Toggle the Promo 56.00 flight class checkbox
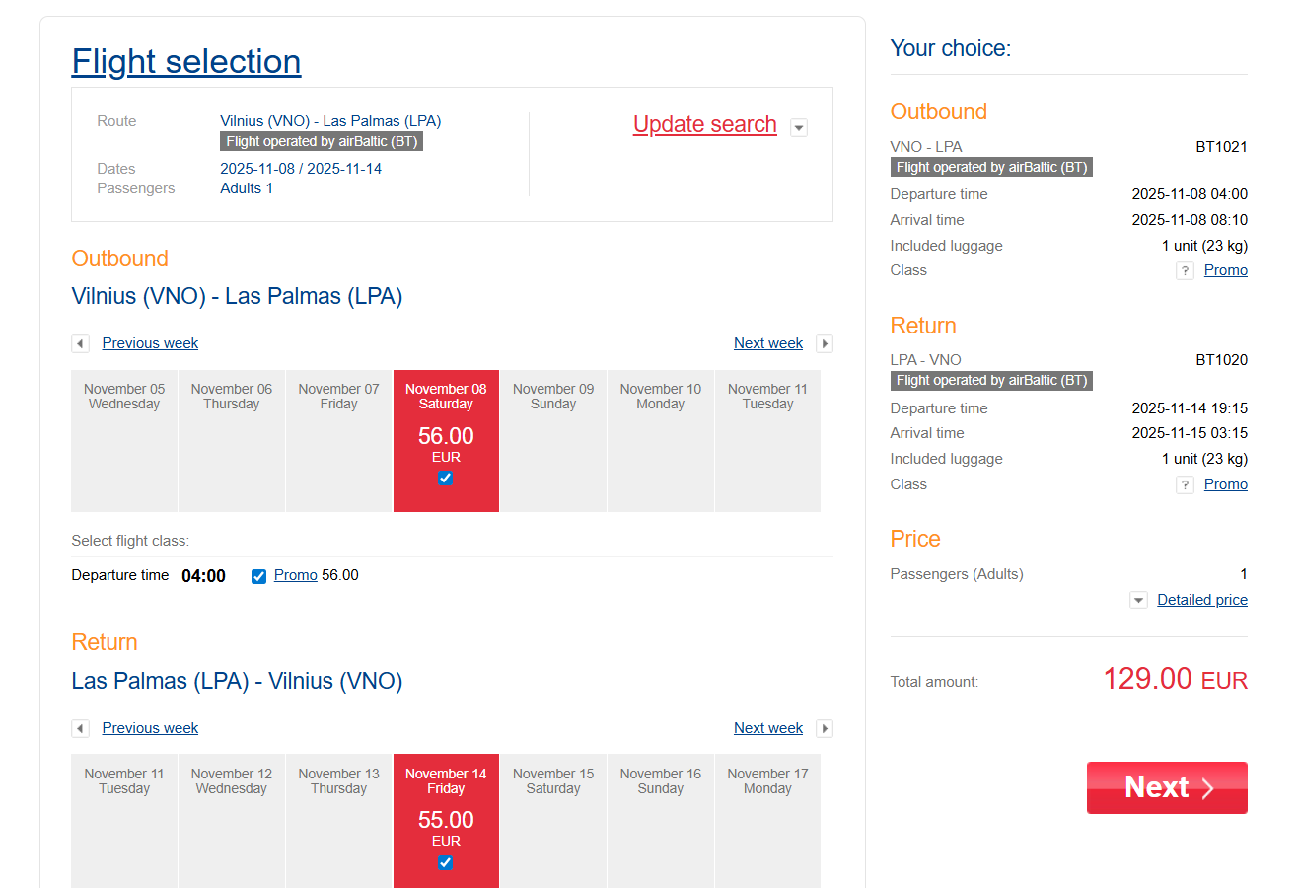Image resolution: width=1299 pixels, height=888 pixels. (258, 576)
